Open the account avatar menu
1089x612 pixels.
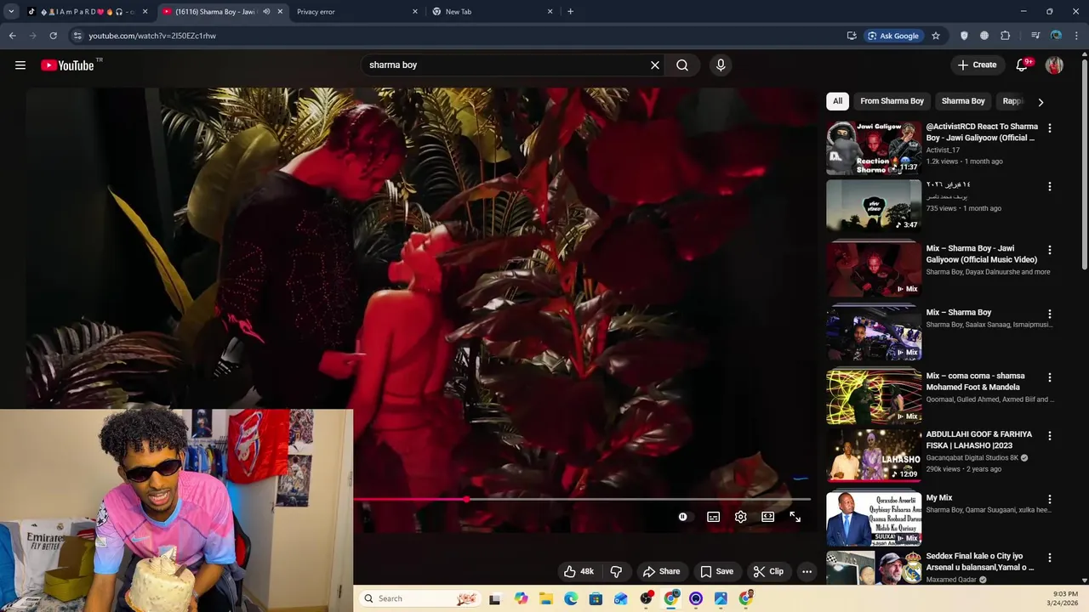[x=1054, y=65]
